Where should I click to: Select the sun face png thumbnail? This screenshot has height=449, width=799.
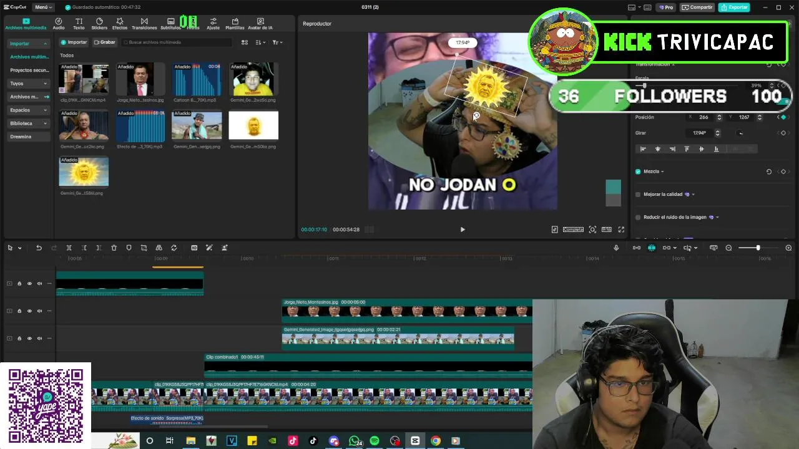click(84, 172)
